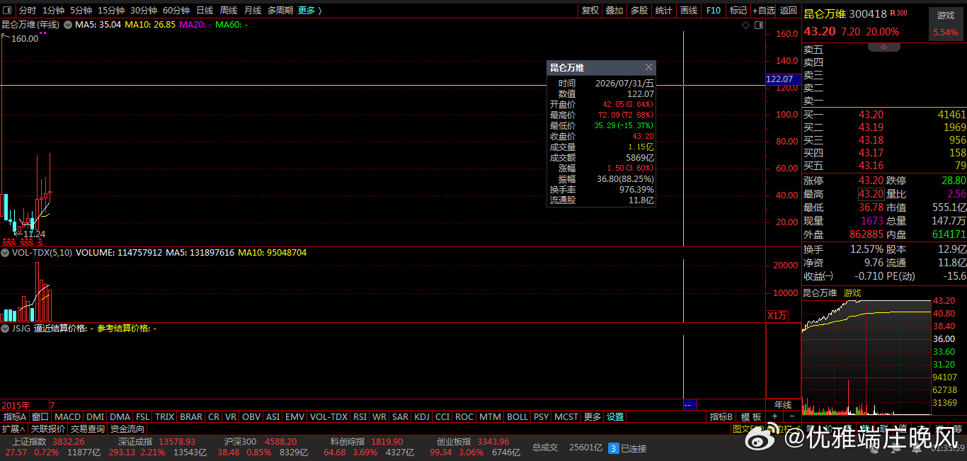Open 更多 indicators in bottom bar
Screen dimensions: 967x461
coord(593,417)
